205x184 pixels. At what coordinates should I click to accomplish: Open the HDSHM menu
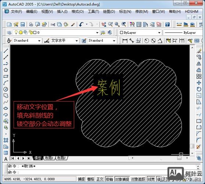click(x=191, y=11)
